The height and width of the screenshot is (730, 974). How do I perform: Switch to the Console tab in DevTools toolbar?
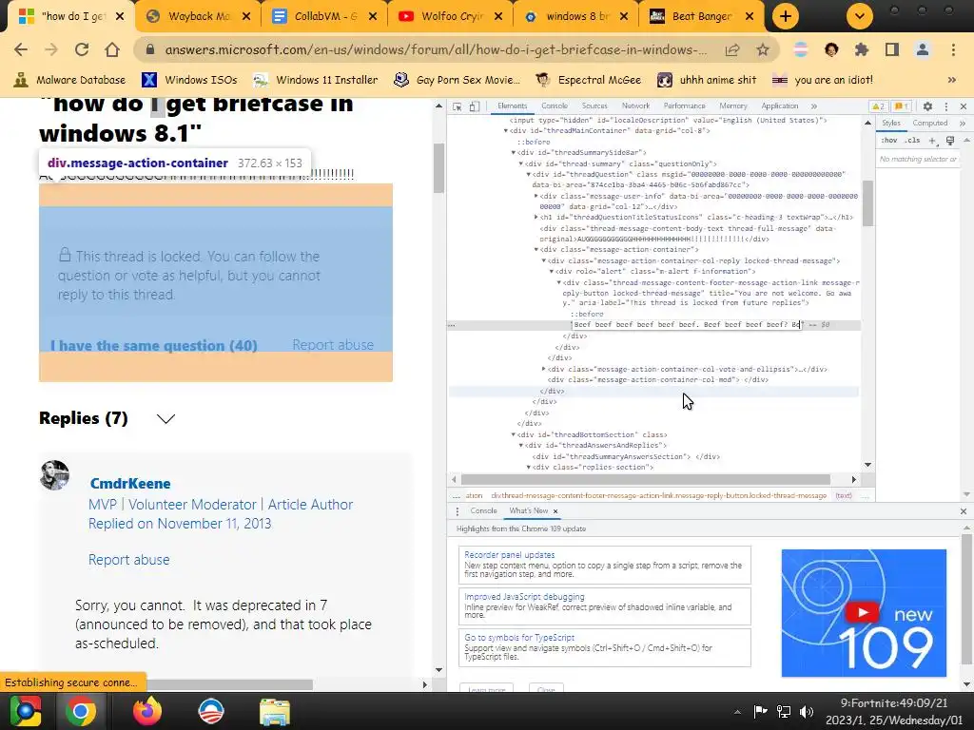pos(555,106)
